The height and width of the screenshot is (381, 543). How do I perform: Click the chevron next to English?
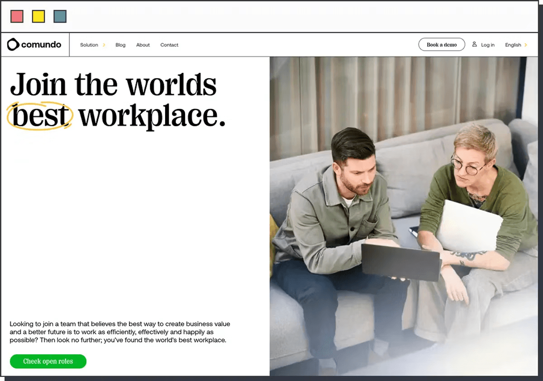pos(526,45)
